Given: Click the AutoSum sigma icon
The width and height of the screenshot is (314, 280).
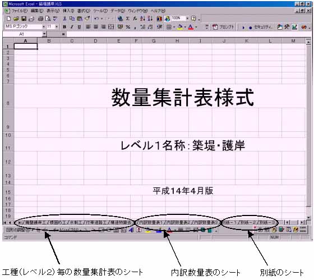Looking at the screenshot, I should click(128, 19).
